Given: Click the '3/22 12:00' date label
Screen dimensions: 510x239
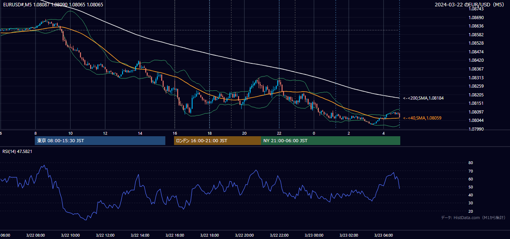Looking at the screenshot, I should click(105, 235).
